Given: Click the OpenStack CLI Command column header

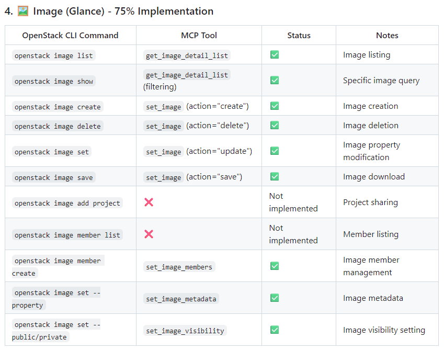Looking at the screenshot, I should (70, 35).
